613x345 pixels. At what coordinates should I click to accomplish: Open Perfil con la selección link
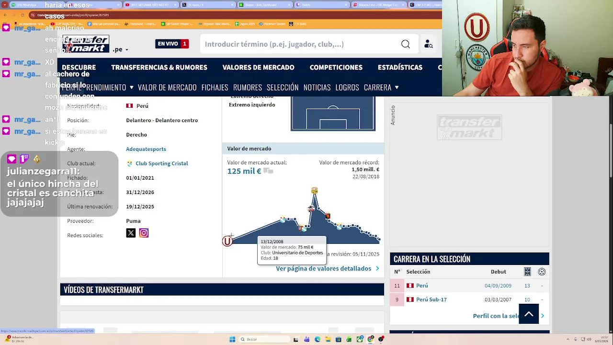tap(496, 316)
